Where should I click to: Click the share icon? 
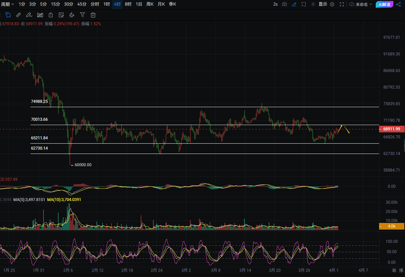click(x=398, y=4)
